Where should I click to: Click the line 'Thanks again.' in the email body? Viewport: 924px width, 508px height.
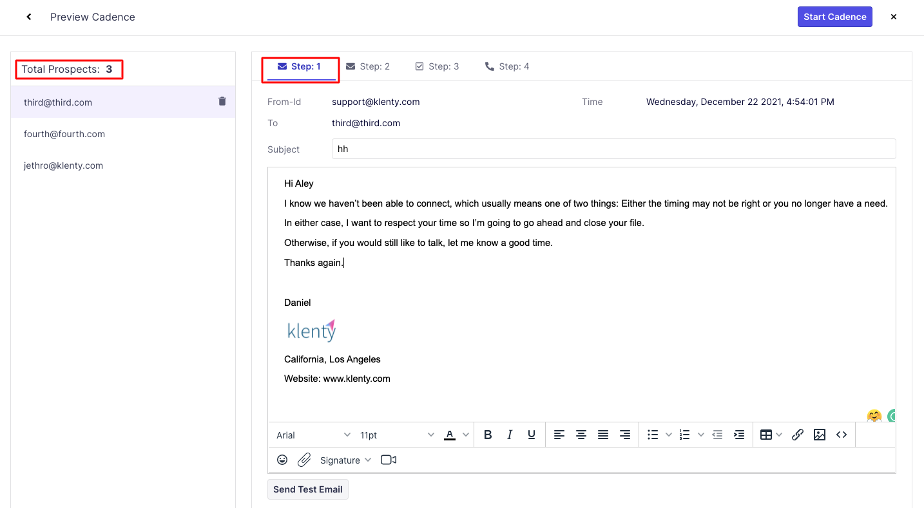[314, 263]
